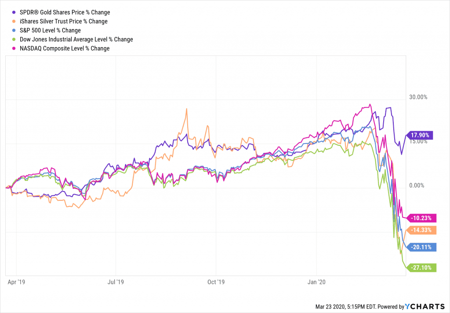Click the blue -20.11% value badge
Image resolution: width=450 pixels, height=313 pixels.
tap(422, 247)
